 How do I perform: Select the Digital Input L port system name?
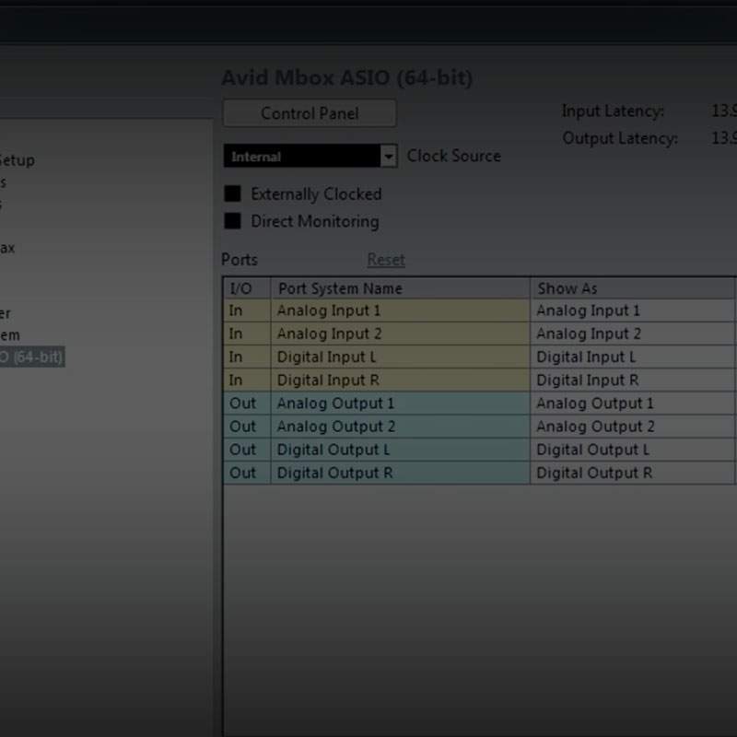(x=401, y=357)
